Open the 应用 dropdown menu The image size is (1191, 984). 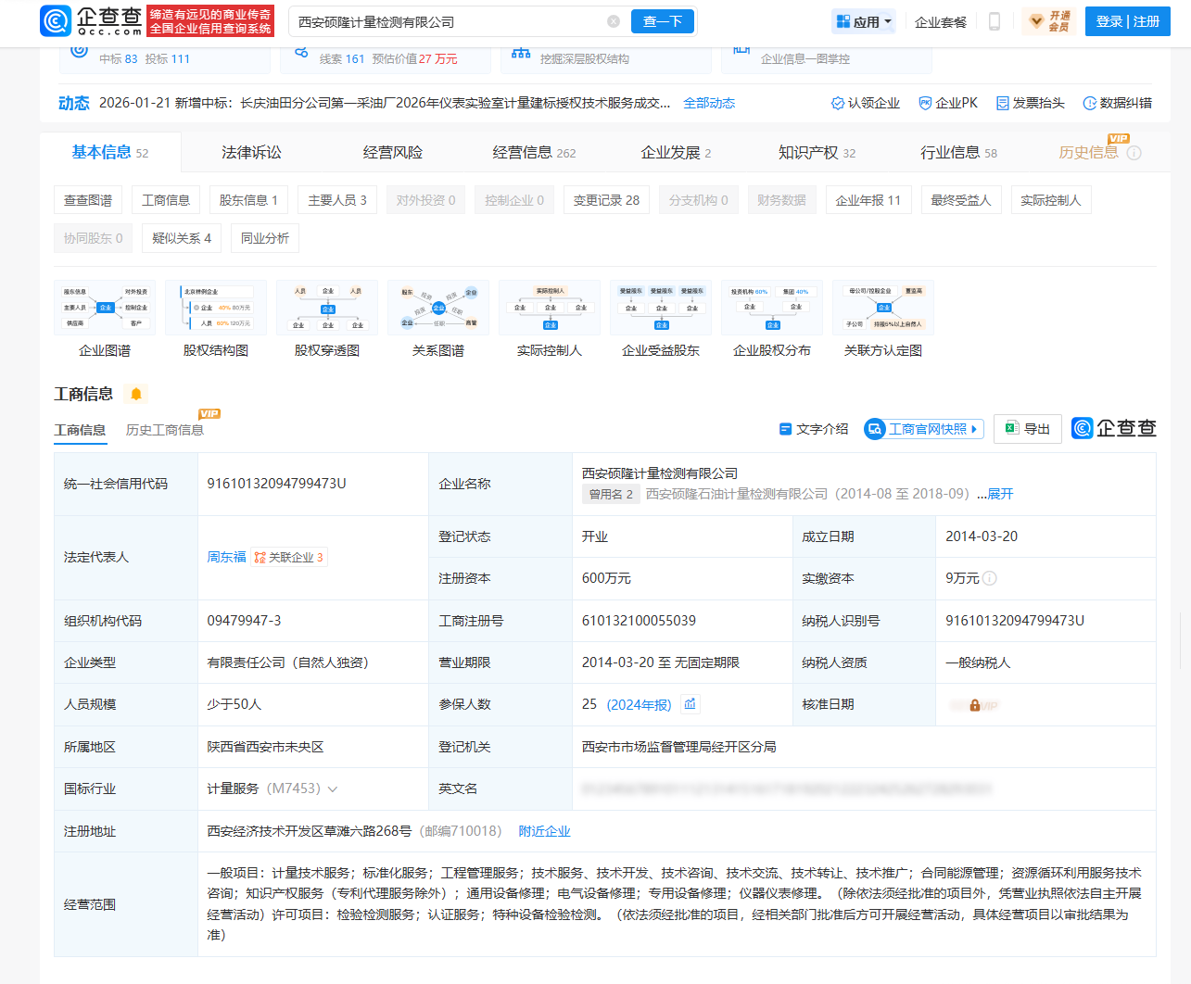coord(864,21)
